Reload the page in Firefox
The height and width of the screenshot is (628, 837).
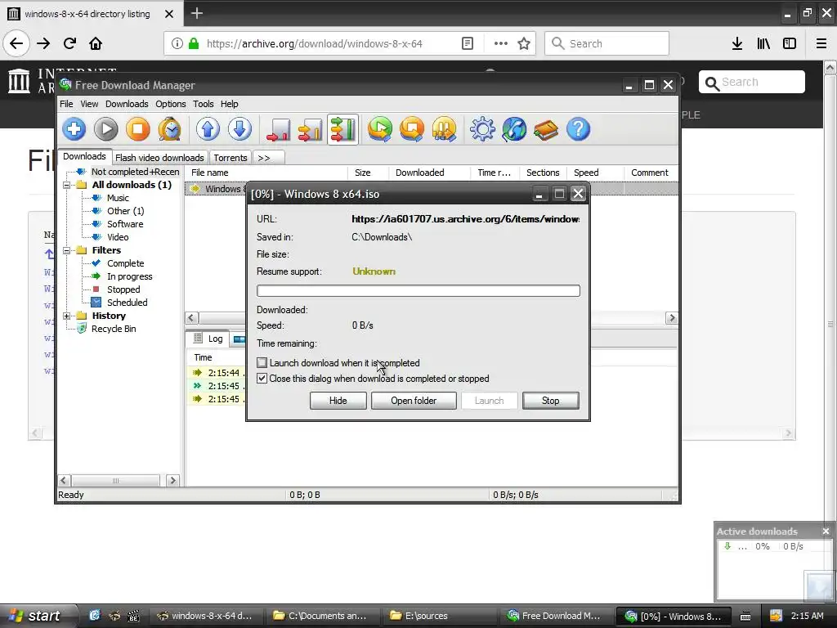click(x=70, y=43)
